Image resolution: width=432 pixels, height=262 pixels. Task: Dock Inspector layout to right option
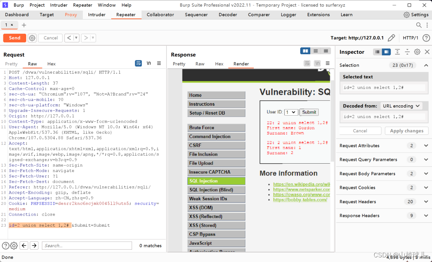point(386,52)
